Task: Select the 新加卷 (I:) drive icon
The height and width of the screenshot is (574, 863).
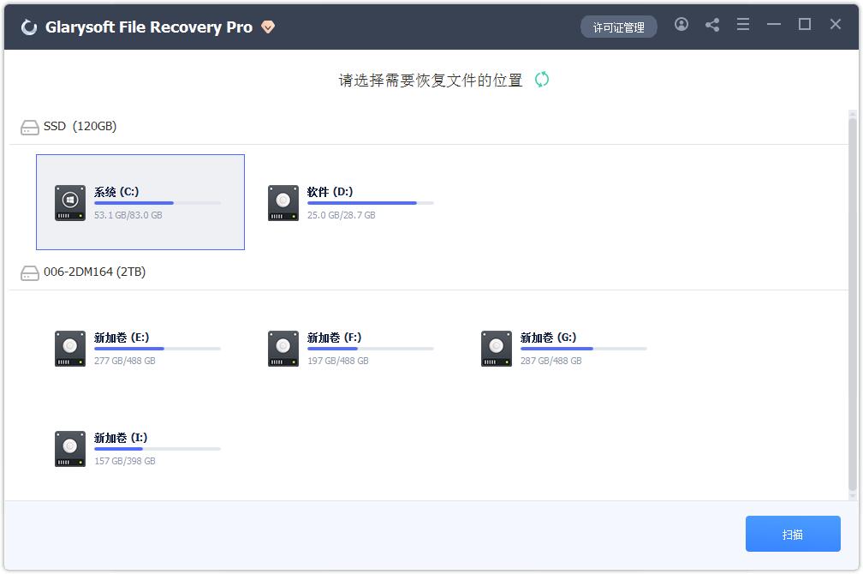Action: pyautogui.click(x=70, y=448)
